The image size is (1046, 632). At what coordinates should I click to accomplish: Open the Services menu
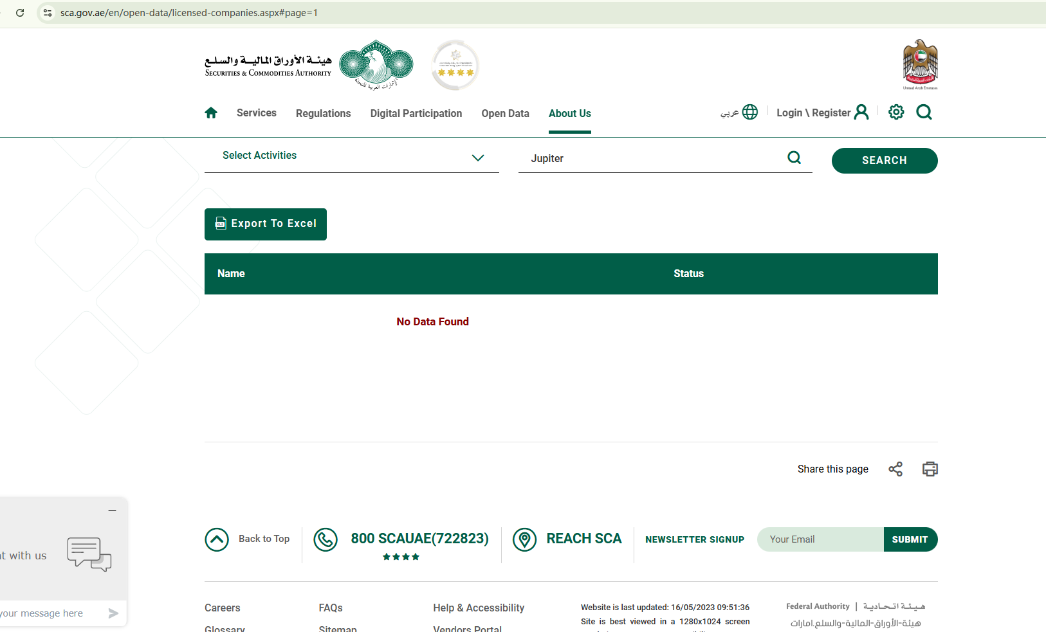click(x=256, y=113)
